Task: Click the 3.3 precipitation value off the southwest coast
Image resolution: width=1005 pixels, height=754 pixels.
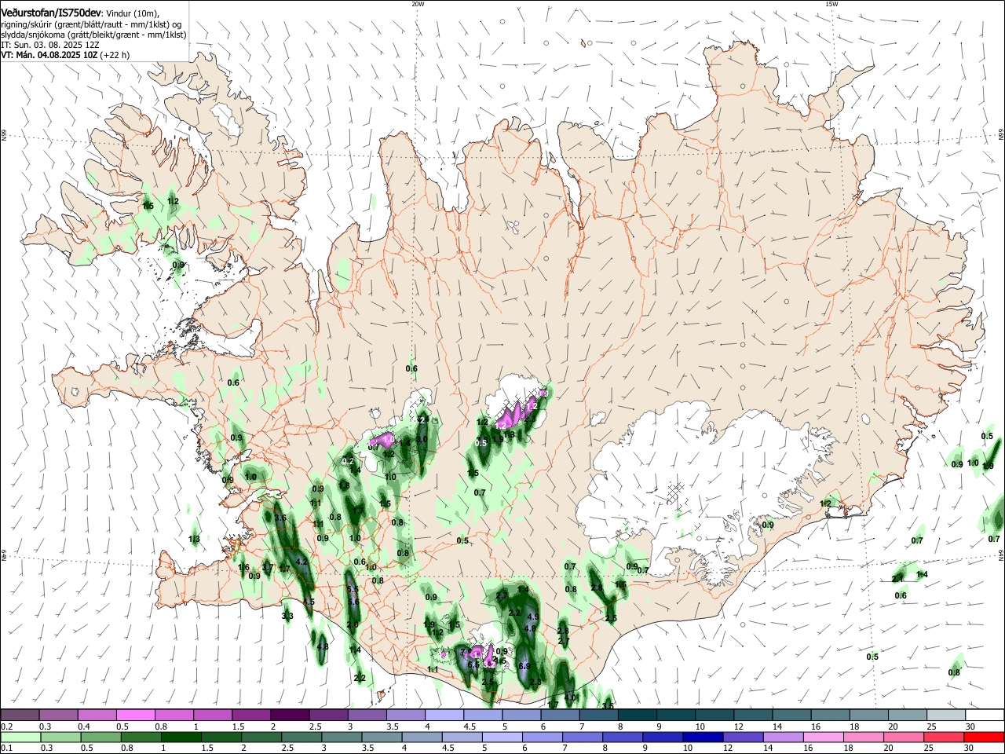Action: 287,617
